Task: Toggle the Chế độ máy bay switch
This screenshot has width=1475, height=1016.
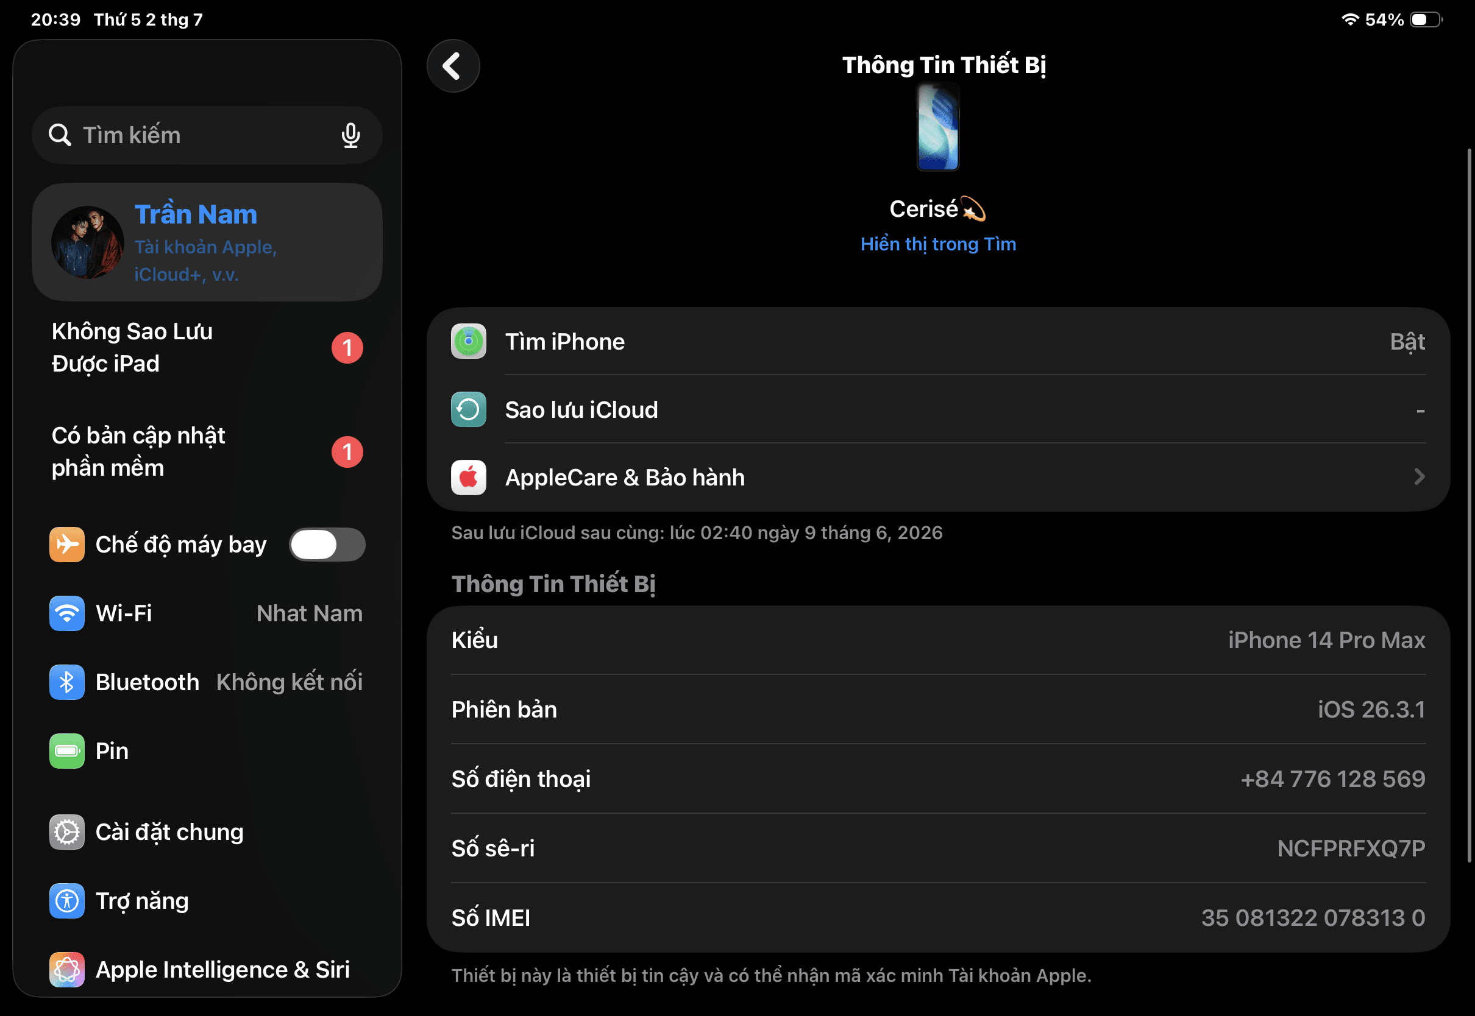Action: pyautogui.click(x=327, y=545)
